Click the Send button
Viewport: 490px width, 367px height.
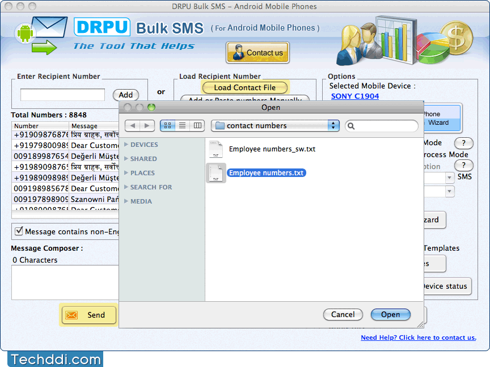coord(88,315)
